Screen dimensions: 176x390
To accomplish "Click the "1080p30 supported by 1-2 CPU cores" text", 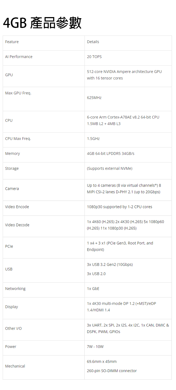I will pos(119,207).
